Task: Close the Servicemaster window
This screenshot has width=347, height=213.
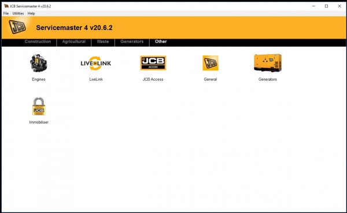Action: pos(339,6)
